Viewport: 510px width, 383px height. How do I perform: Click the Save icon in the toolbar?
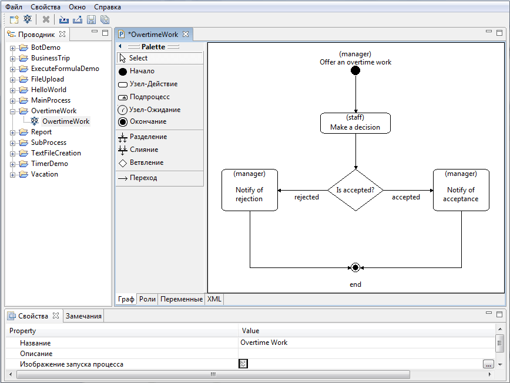(91, 19)
